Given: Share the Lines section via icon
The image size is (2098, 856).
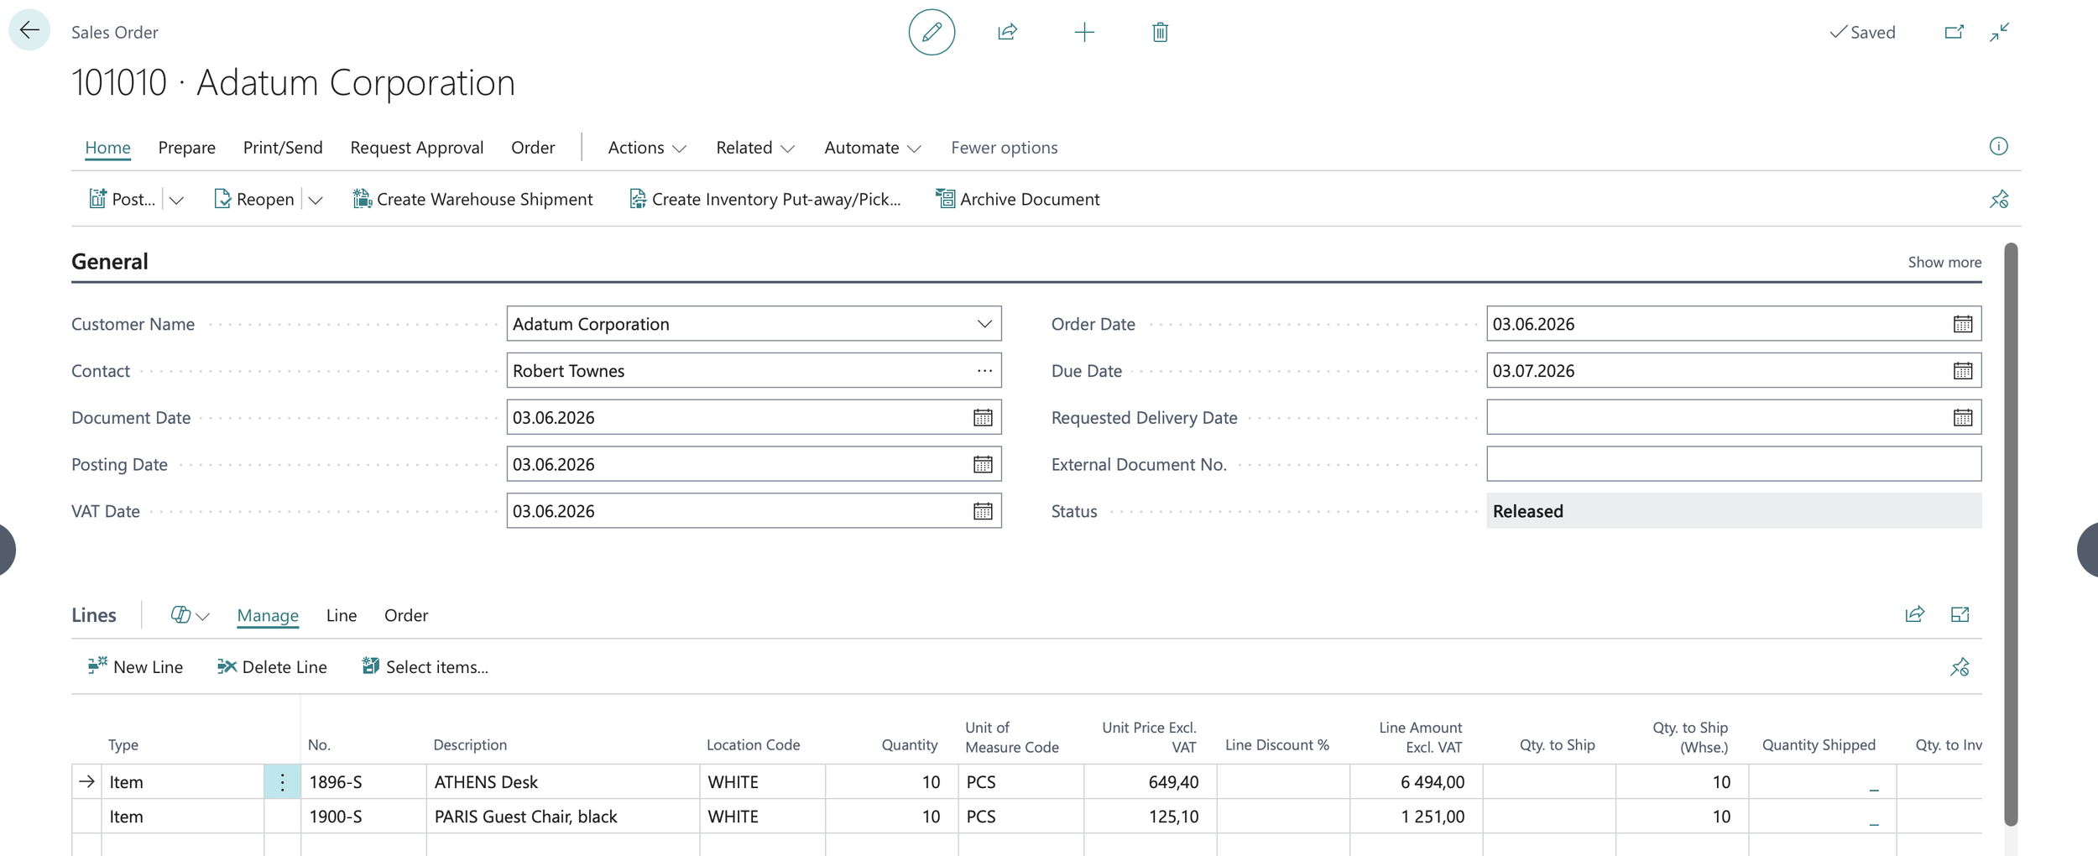Looking at the screenshot, I should tap(1914, 615).
